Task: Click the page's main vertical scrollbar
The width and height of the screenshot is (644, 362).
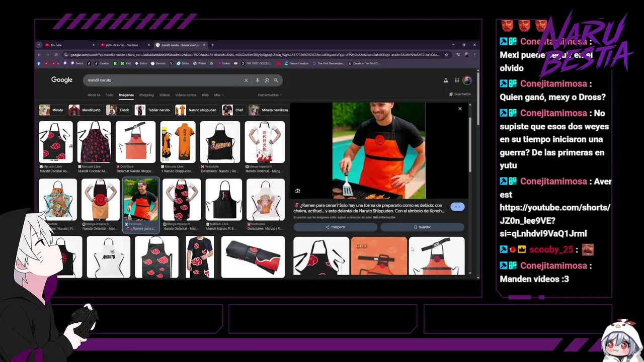Action: tap(477, 98)
